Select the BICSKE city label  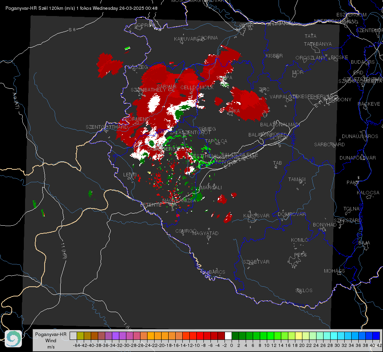coord(340,57)
